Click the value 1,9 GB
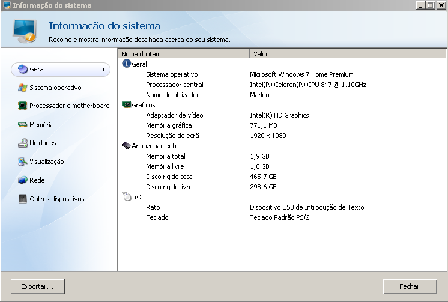448x302 pixels. [x=259, y=156]
